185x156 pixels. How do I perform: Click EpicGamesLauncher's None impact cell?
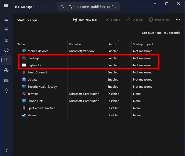coord(137,108)
